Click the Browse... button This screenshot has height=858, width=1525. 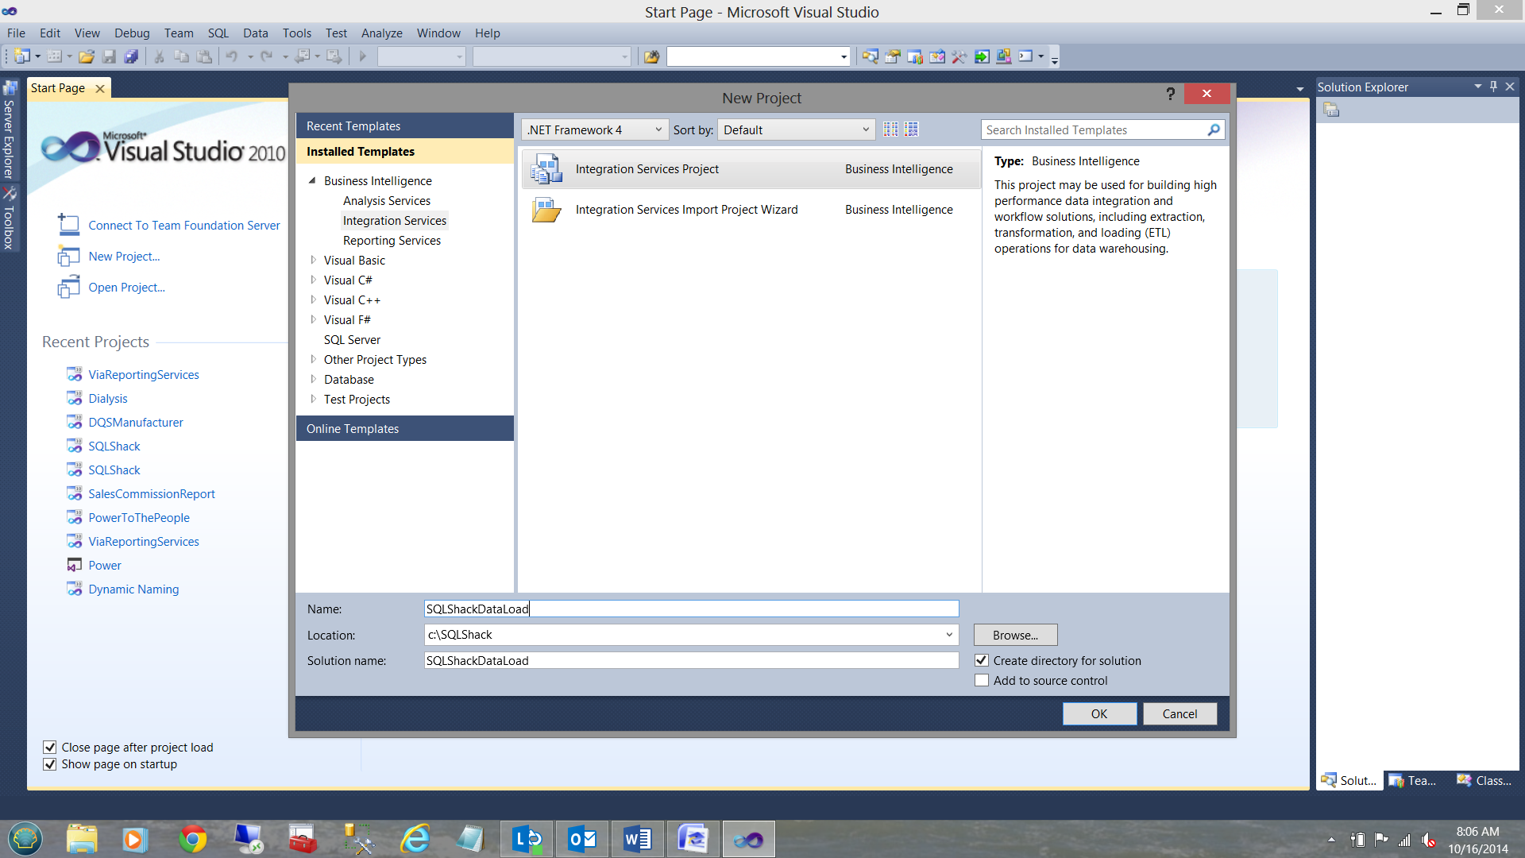point(1014,636)
